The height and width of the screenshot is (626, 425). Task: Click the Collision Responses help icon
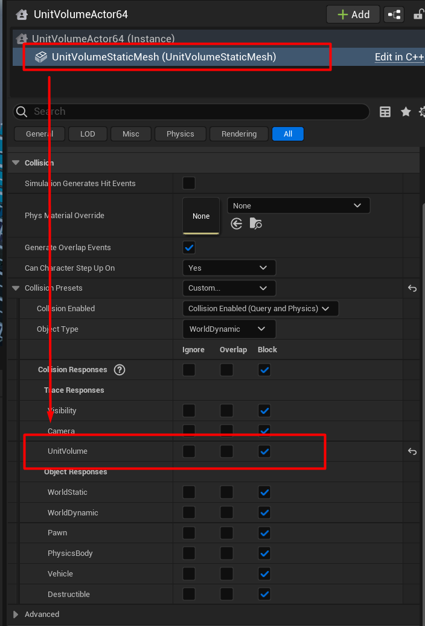[120, 370]
